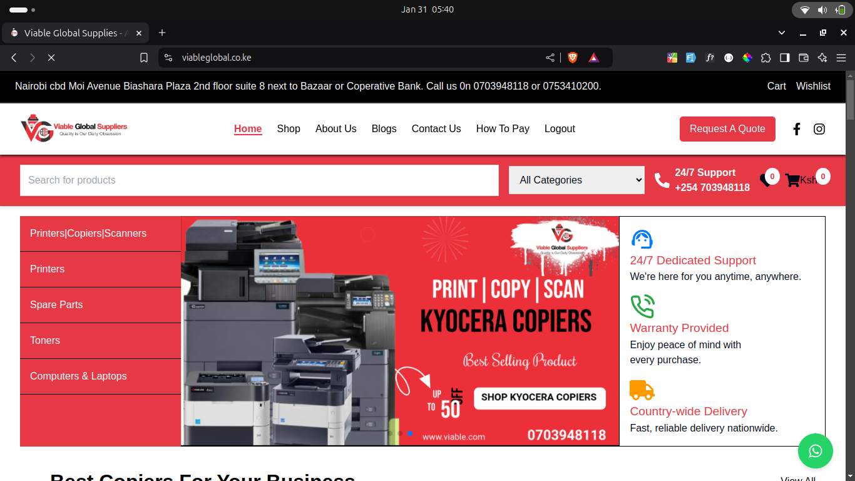Open the Shop menu item
This screenshot has width=855, height=481.
(x=289, y=129)
